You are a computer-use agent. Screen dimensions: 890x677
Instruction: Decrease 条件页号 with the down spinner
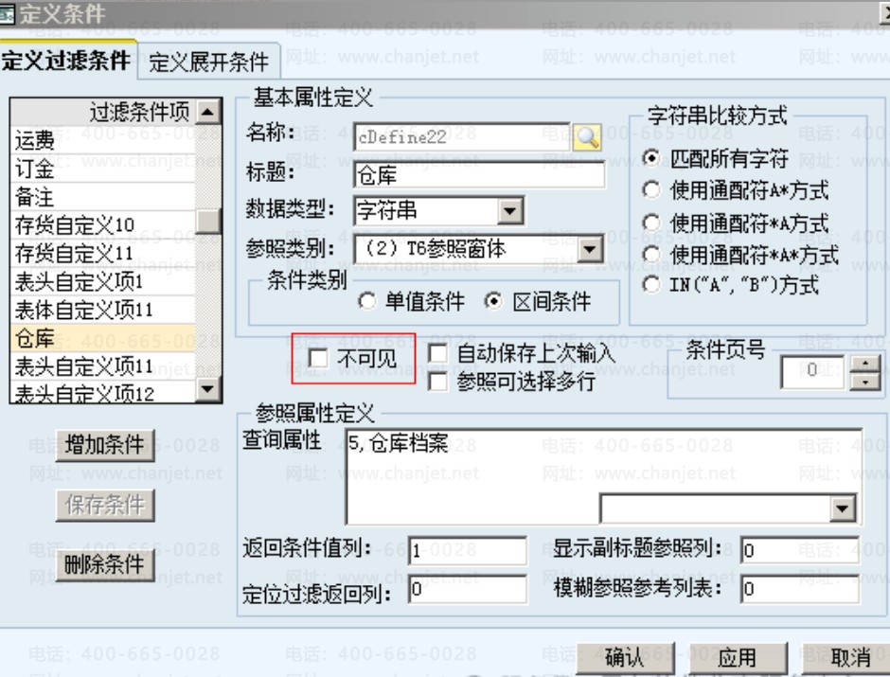point(865,382)
